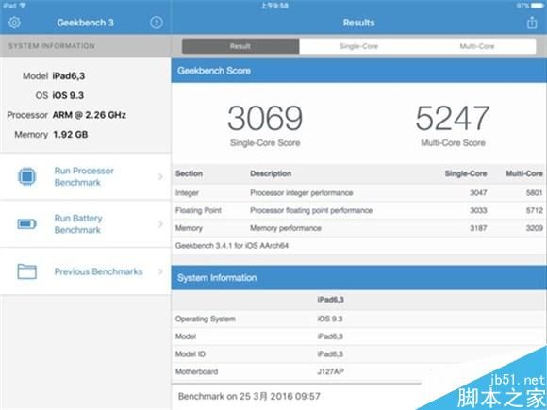Image resolution: width=547 pixels, height=410 pixels.
Task: Click the Memory 1.92 GB value
Action: click(70, 135)
